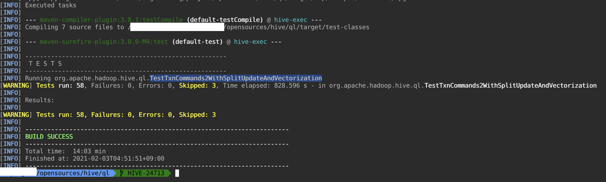Click the first '[WARNING]' tag
Image resolution: width=606 pixels, height=182 pixels.
16,86
